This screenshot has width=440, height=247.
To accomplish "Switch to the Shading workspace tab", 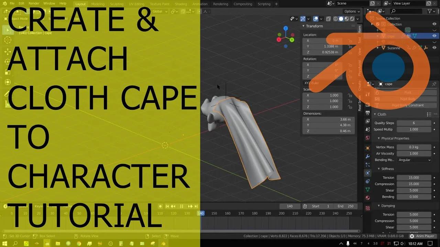I will tap(181, 4).
